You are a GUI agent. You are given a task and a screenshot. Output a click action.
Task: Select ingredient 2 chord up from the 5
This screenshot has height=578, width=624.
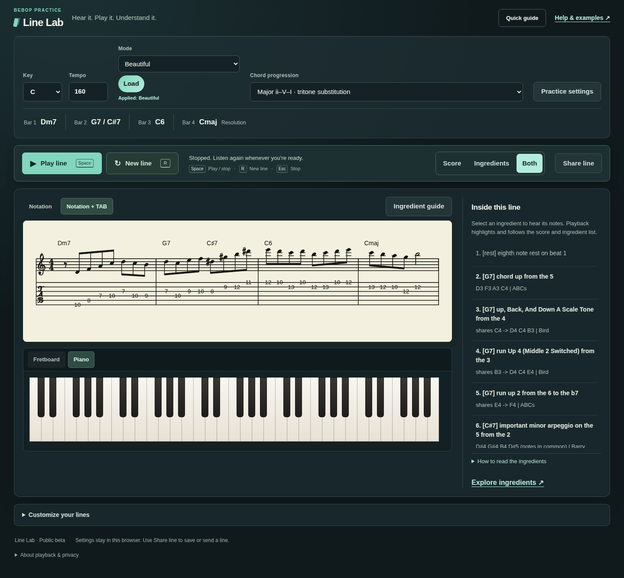[534, 282]
